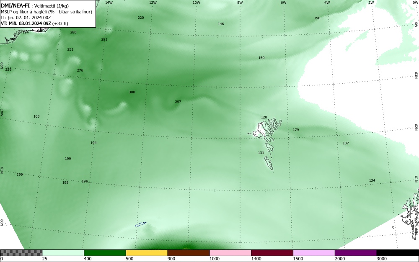Screen dimensions: 419x262
Task: Click the map value "220"
Action: pos(141,18)
